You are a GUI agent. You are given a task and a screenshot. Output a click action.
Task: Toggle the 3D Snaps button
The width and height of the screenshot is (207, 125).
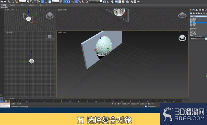[73, 2]
